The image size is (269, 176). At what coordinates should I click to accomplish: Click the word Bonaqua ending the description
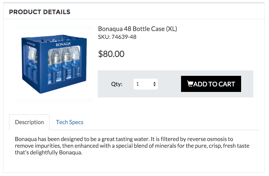70,152
